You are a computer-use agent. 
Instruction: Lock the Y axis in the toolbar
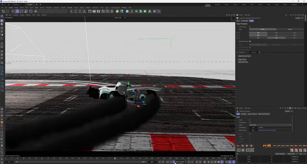point(76,11)
